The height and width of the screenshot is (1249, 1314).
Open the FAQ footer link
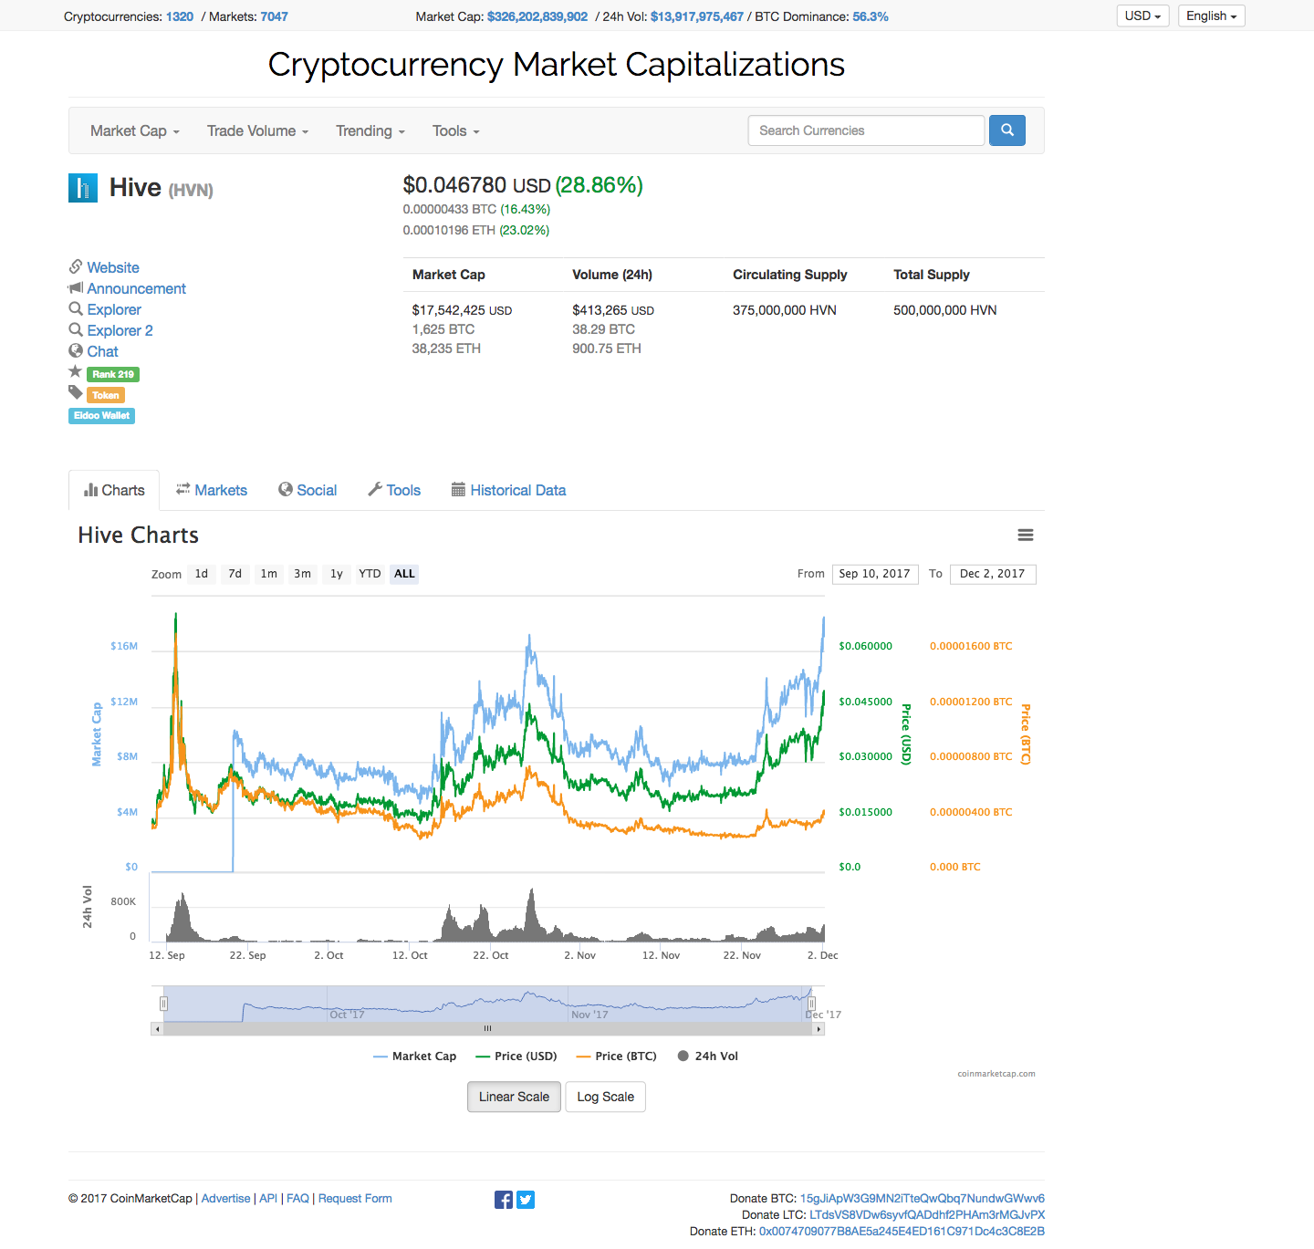[x=298, y=1199]
